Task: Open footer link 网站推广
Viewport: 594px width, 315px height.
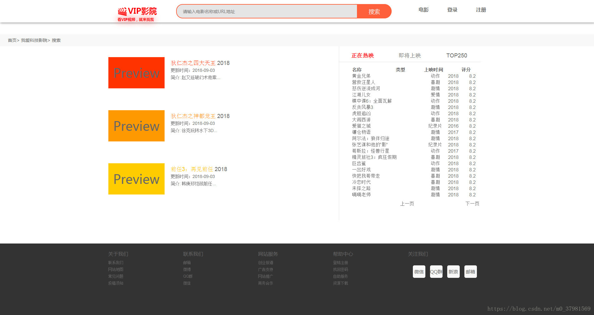Action: (266, 276)
